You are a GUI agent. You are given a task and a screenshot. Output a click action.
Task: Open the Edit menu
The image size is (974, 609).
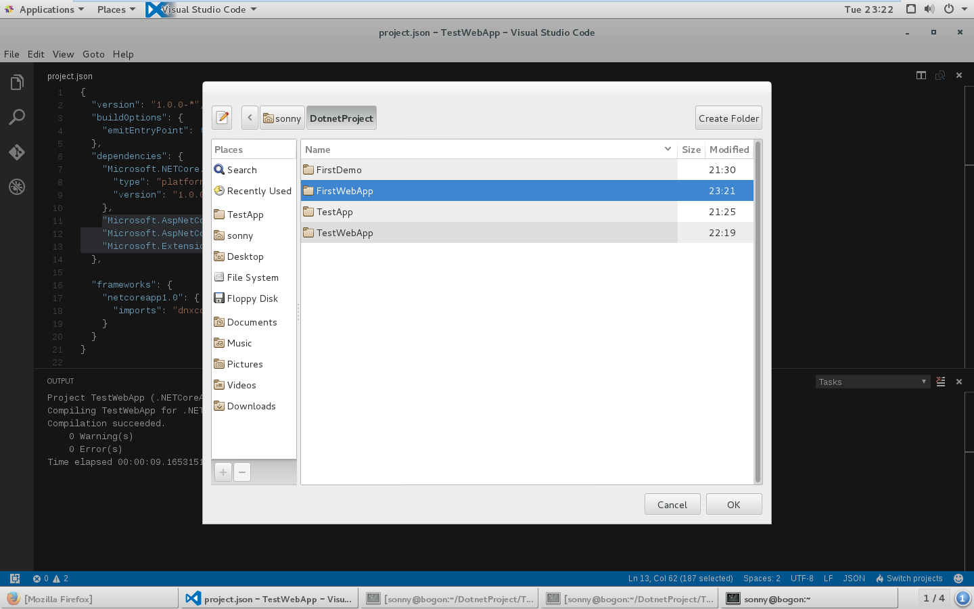coord(36,54)
